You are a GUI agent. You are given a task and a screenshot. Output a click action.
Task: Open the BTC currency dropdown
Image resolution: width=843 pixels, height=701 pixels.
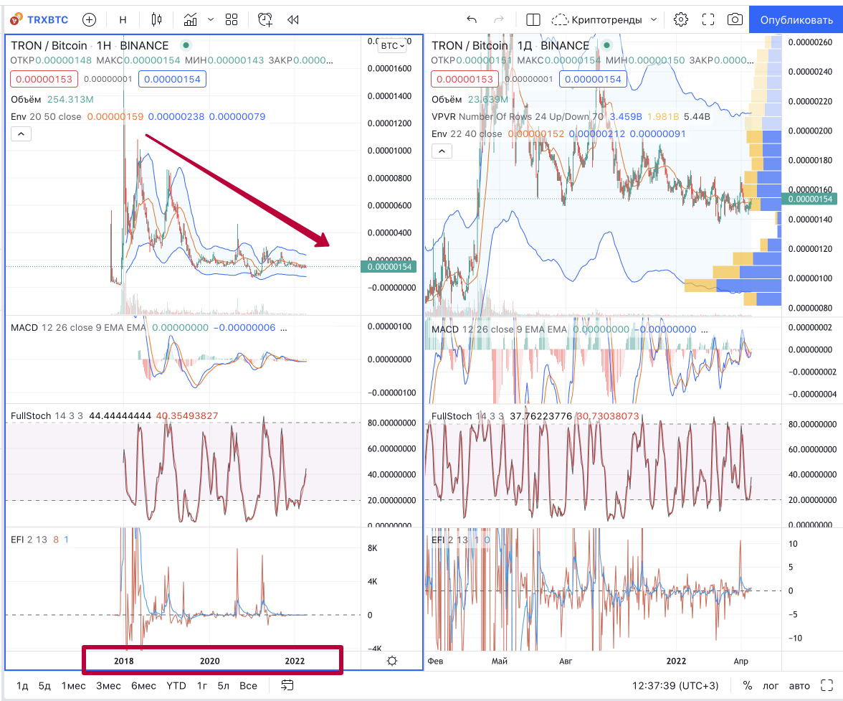point(393,46)
